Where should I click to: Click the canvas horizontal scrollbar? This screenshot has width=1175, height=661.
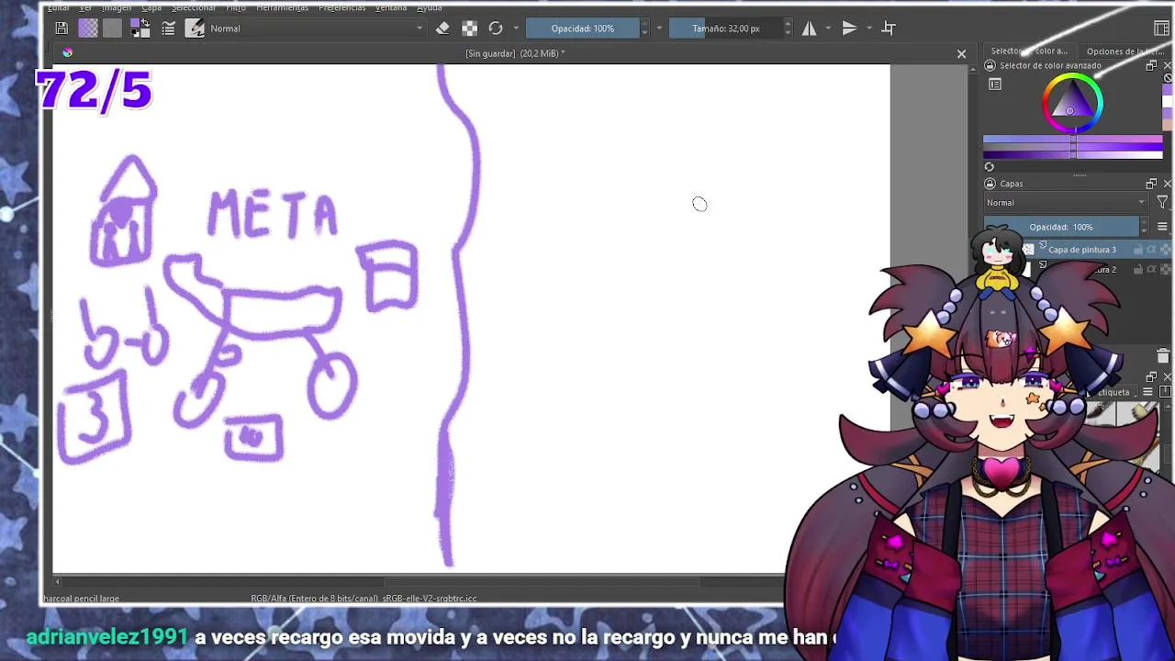tap(542, 582)
